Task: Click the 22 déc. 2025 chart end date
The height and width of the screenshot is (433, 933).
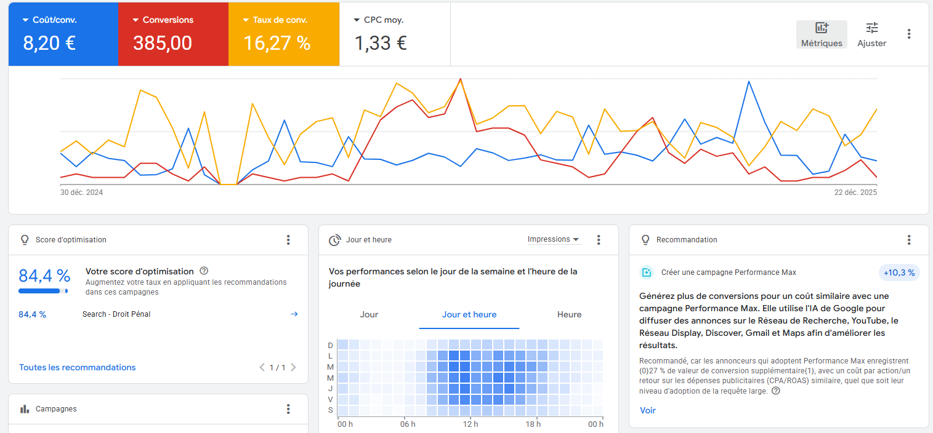Action: click(x=856, y=193)
